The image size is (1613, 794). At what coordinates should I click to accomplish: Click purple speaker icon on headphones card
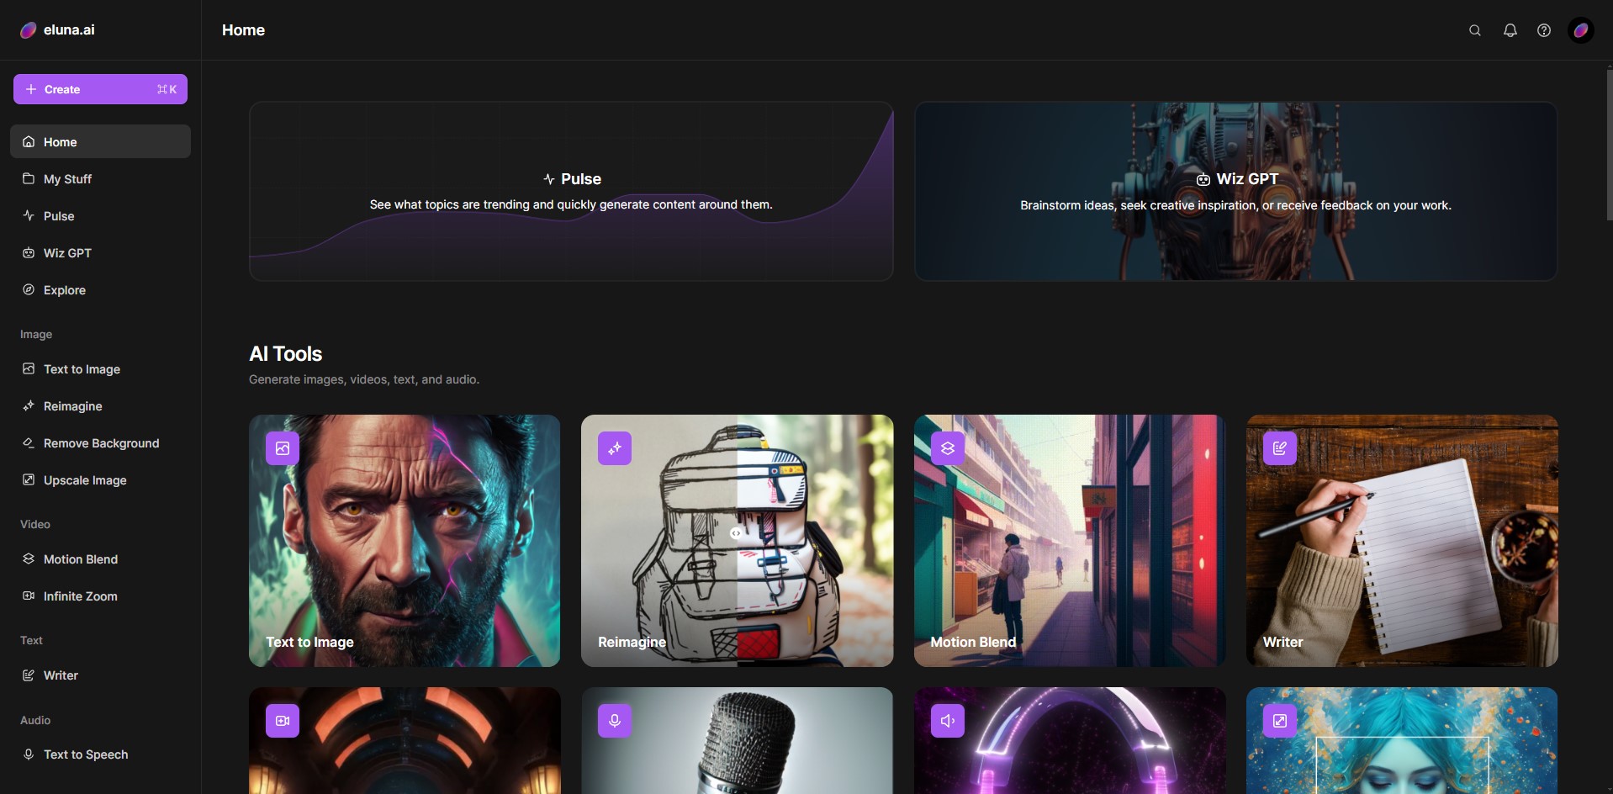[948, 721]
